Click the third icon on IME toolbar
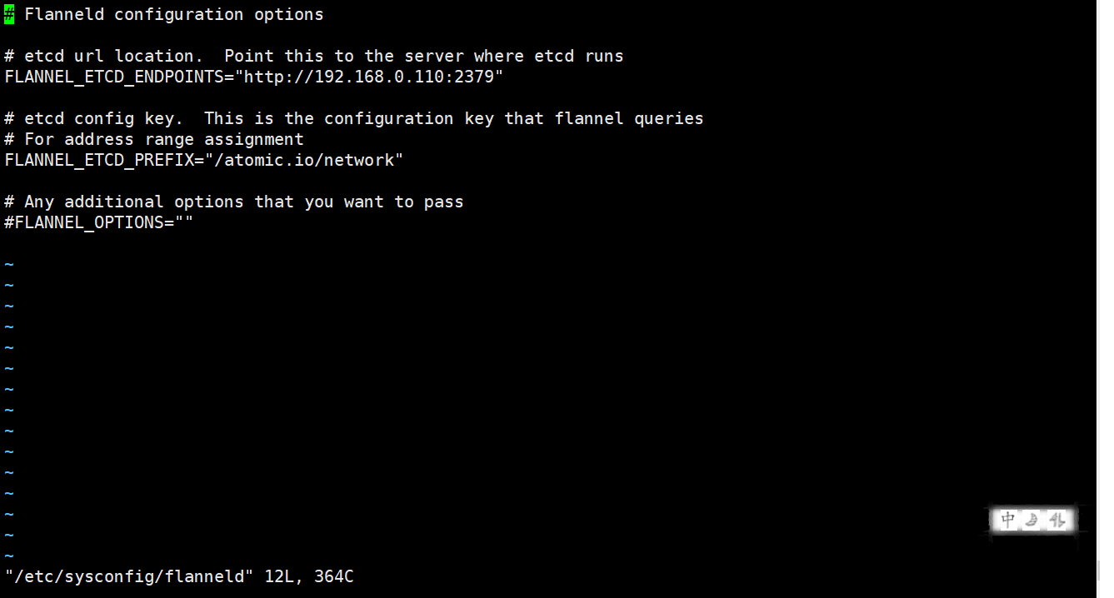Viewport: 1114px width, 598px height. 1057,521
